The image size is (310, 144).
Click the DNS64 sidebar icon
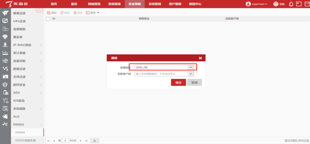click(5, 124)
